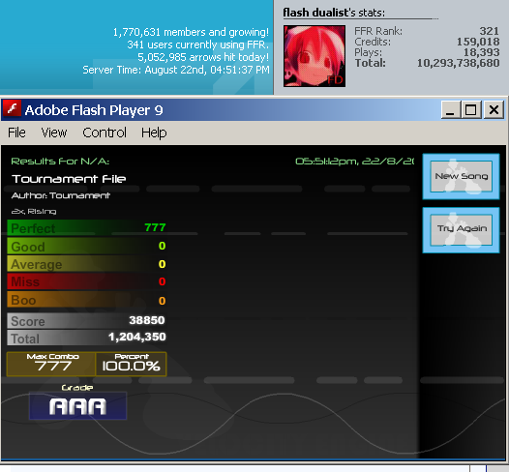This screenshot has width=509, height=472.
Task: Open the Control menu
Action: pyautogui.click(x=105, y=133)
